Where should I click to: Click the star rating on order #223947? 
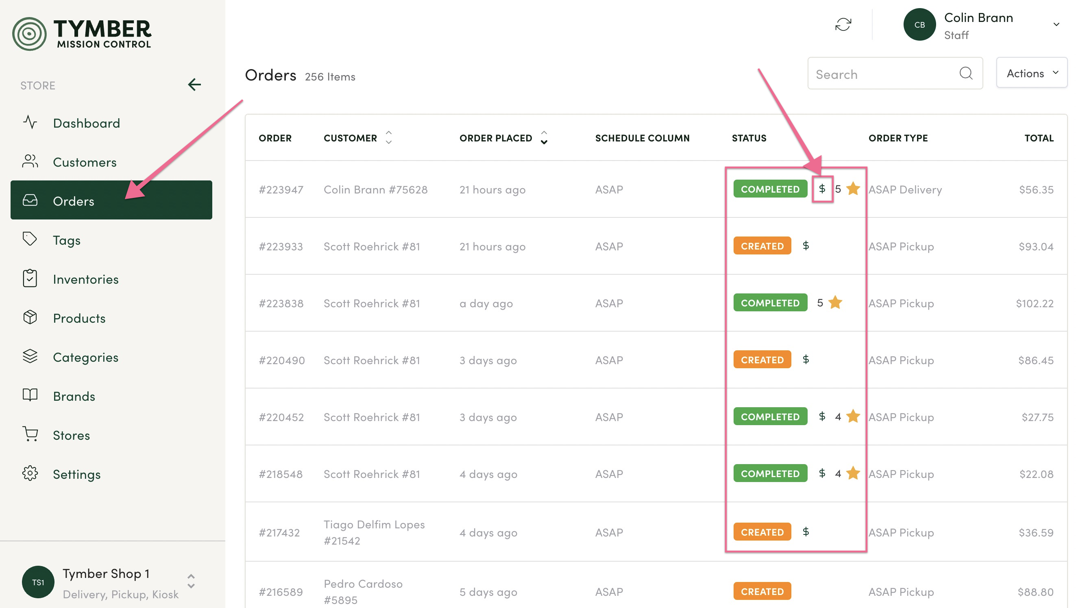tap(854, 189)
